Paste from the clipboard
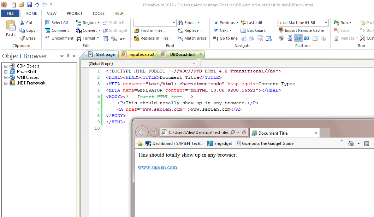374x217 pixels. click(x=11, y=28)
